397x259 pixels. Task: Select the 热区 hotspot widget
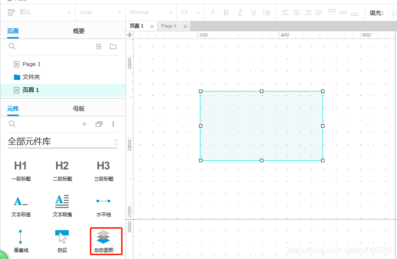pos(62,241)
